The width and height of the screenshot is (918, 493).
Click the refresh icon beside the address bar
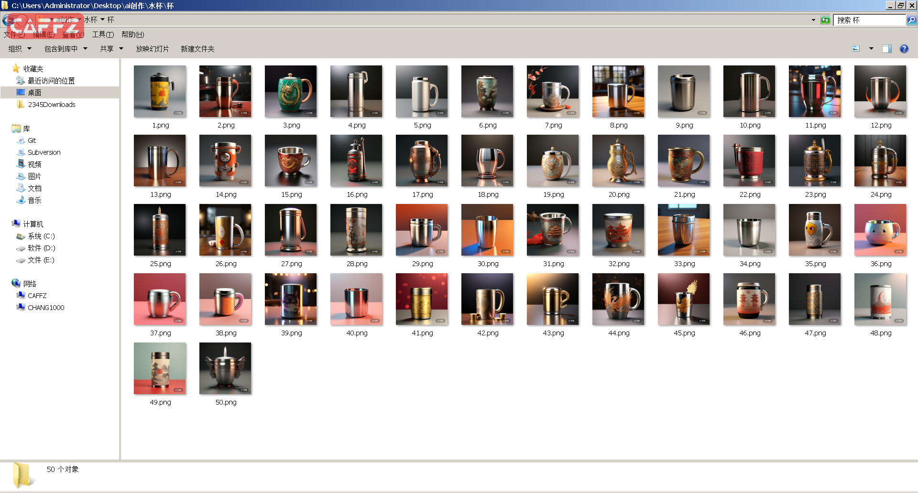click(x=825, y=20)
